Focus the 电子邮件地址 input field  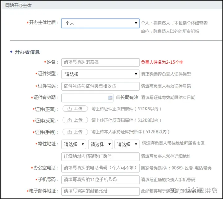tap(100, 191)
